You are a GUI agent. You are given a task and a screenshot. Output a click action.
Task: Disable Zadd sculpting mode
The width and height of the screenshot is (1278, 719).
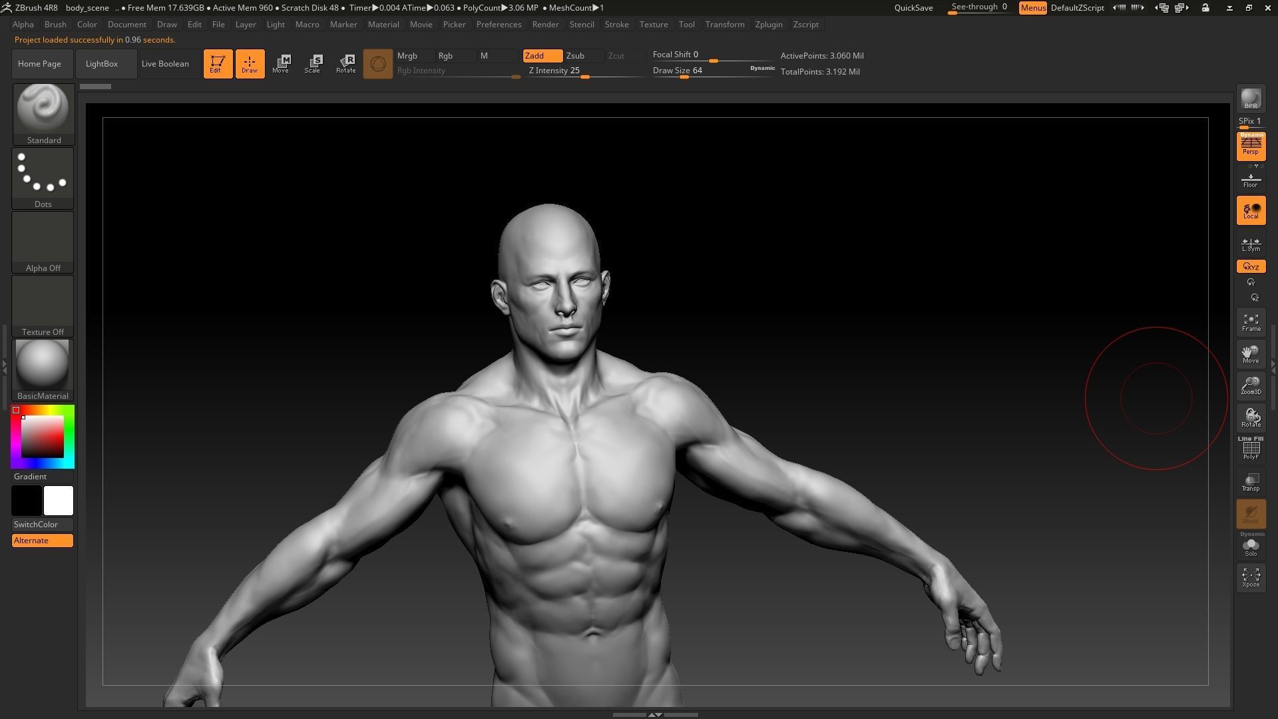pos(541,56)
